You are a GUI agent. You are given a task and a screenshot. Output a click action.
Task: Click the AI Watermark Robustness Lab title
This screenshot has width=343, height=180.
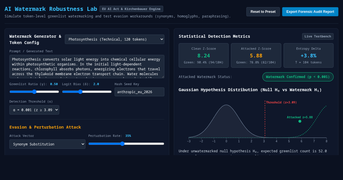[x=51, y=9]
